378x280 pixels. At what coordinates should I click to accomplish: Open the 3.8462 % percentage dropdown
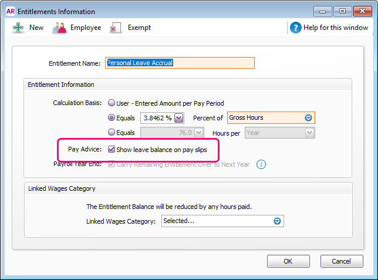(x=178, y=118)
